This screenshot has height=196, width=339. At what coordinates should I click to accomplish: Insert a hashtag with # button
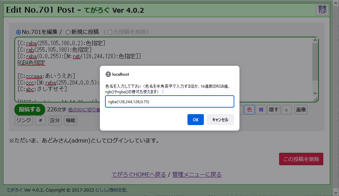(x=40, y=120)
